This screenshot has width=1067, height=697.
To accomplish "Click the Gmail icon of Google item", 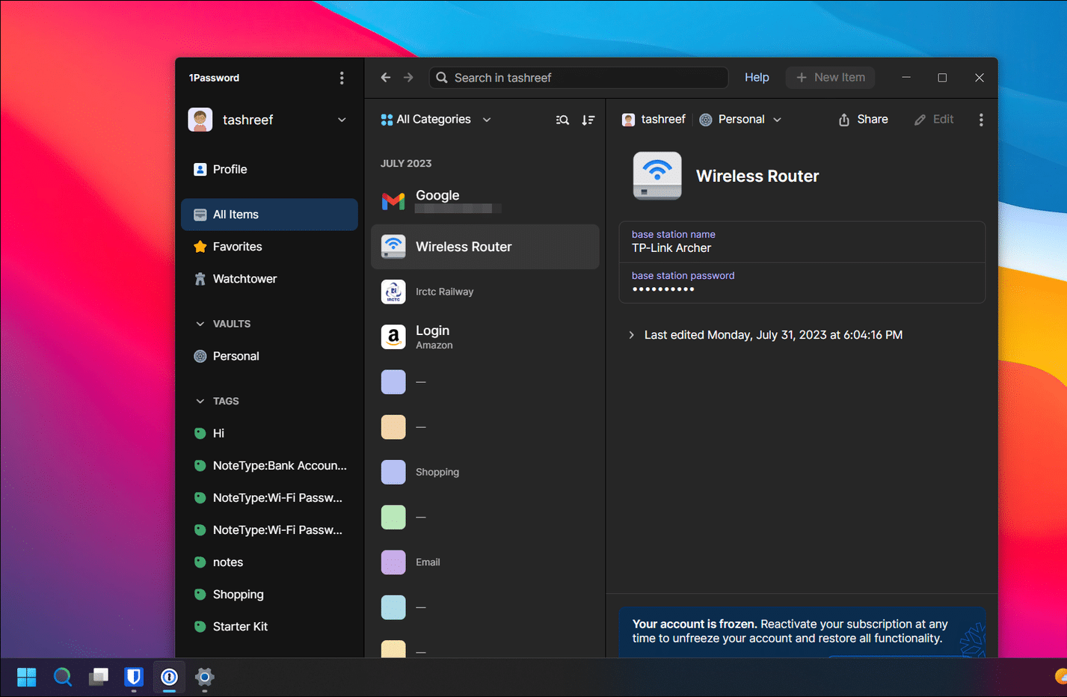I will click(393, 201).
